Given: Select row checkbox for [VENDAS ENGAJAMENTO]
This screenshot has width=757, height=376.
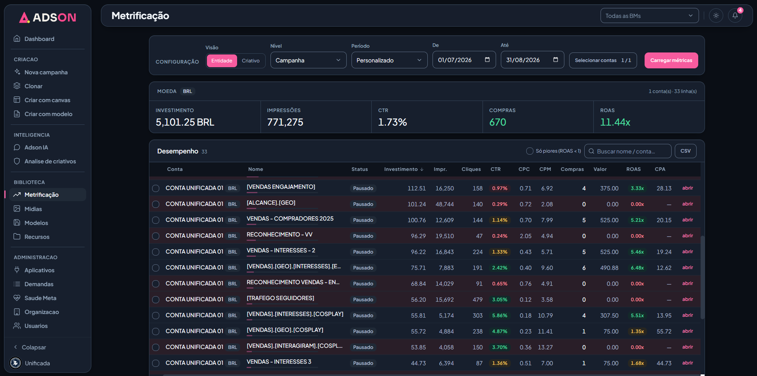Looking at the screenshot, I should pyautogui.click(x=156, y=188).
